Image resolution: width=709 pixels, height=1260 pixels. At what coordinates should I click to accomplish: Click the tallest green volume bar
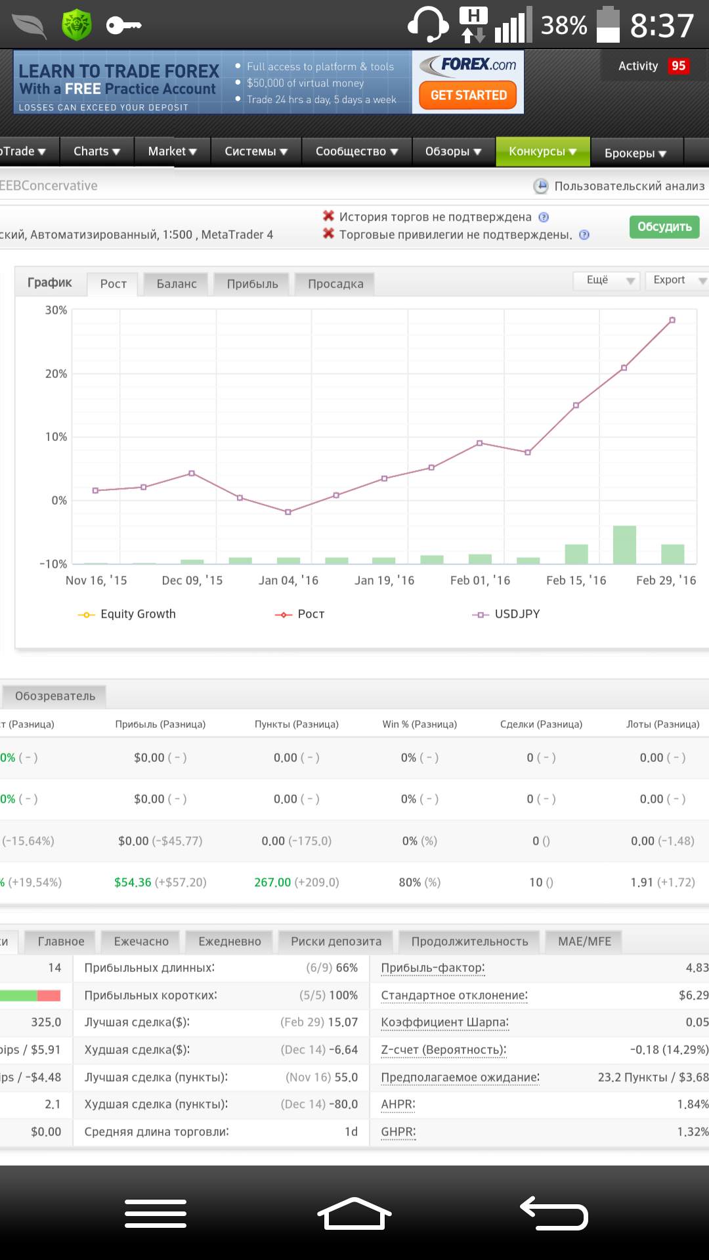[624, 545]
